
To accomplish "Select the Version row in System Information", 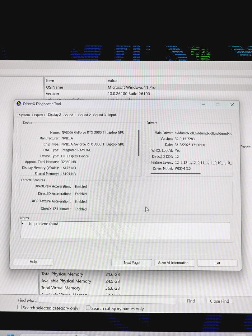I will pyautogui.click(x=148, y=94).
